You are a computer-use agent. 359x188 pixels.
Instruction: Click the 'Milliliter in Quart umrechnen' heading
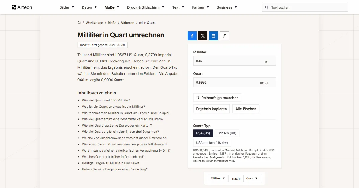[x=121, y=35]
